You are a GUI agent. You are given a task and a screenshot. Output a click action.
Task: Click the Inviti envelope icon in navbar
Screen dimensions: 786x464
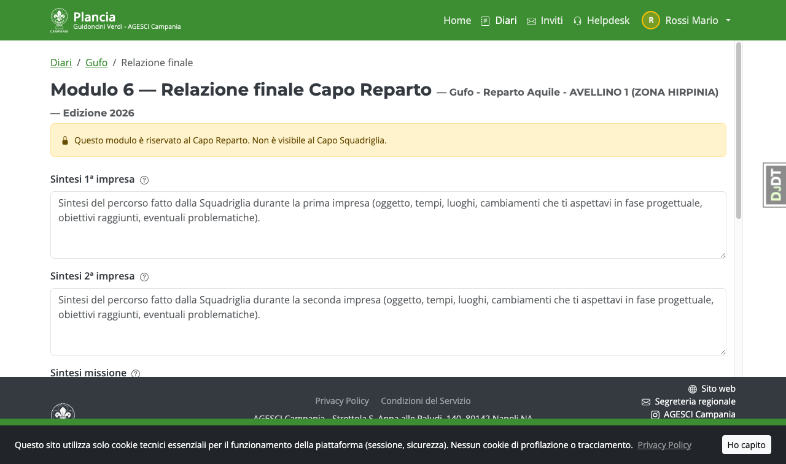(x=531, y=21)
